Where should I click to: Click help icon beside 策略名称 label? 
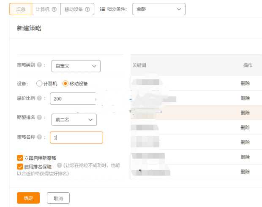(39, 137)
